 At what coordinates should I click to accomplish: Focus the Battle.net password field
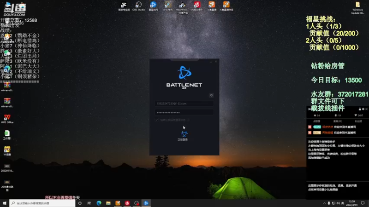pos(184,112)
